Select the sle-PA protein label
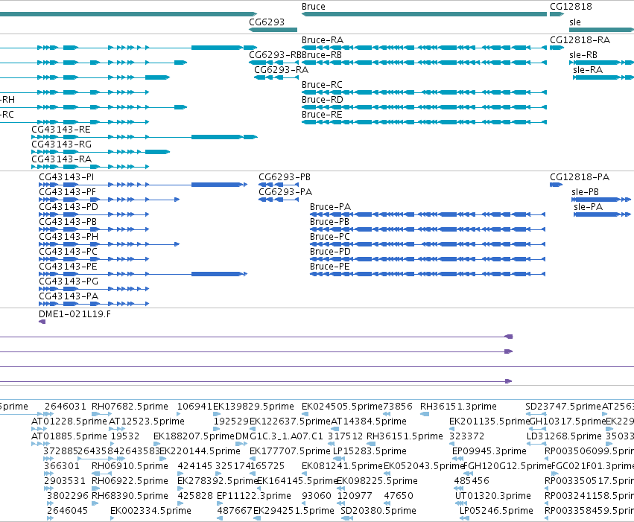Screen dimensions: 634x522 pos(589,207)
